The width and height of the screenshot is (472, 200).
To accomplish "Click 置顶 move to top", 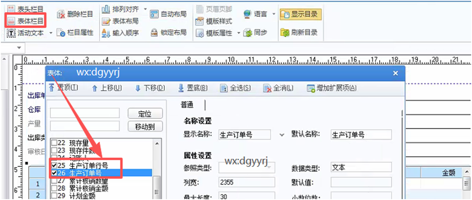I will (63, 88).
